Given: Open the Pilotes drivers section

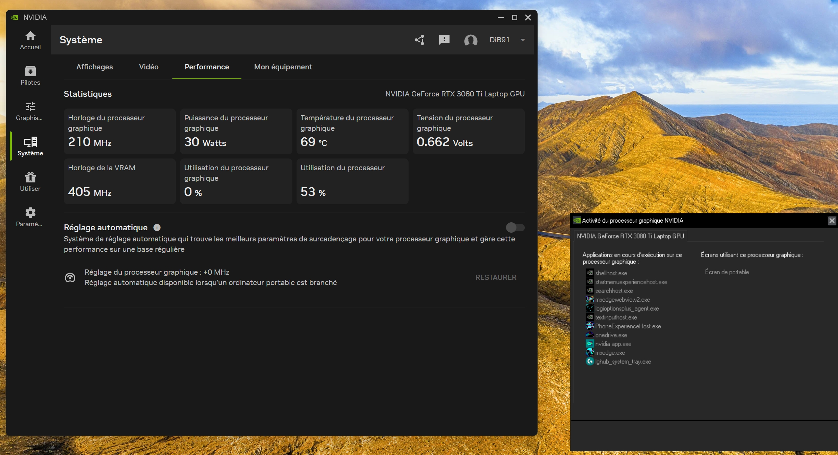Looking at the screenshot, I should tap(30, 76).
